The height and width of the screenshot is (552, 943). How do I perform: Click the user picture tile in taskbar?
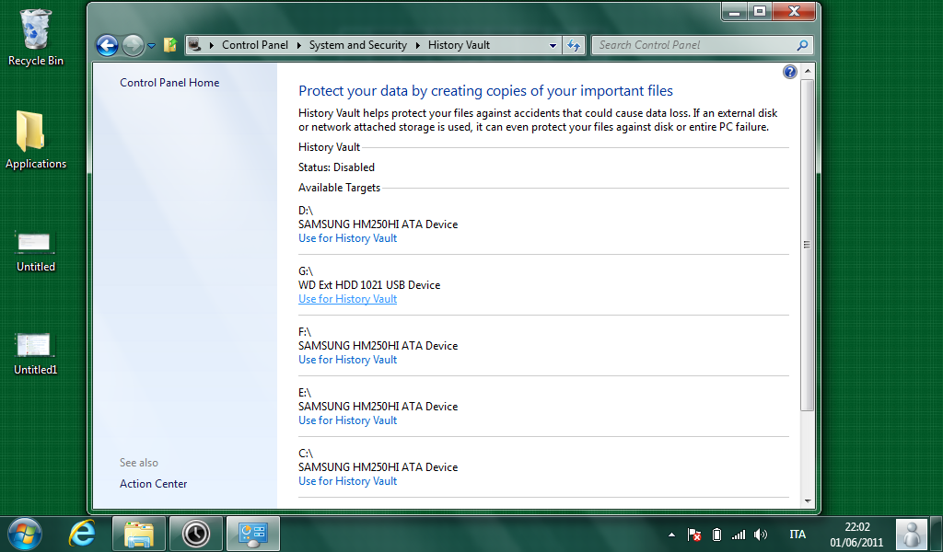click(x=912, y=534)
